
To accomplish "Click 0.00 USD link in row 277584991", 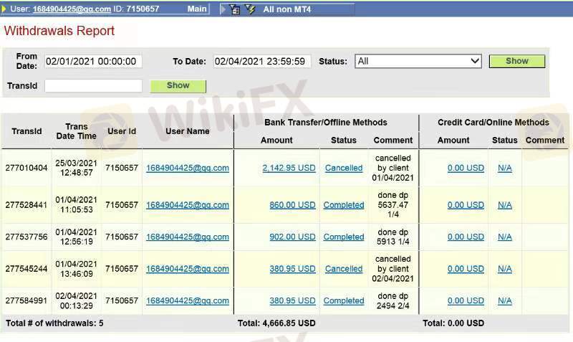I will (466, 300).
